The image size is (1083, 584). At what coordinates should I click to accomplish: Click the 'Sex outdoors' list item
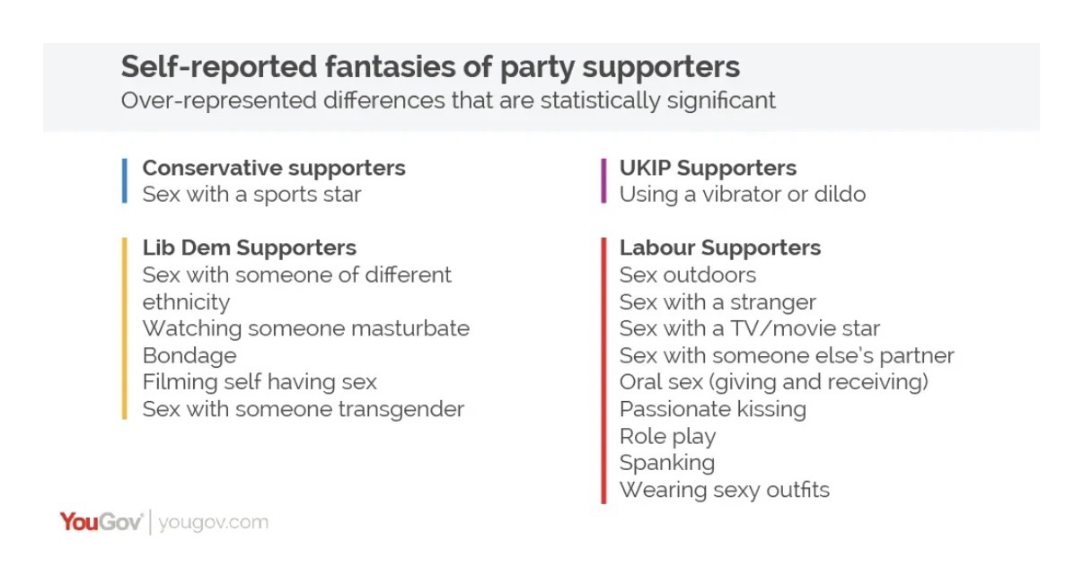[687, 275]
